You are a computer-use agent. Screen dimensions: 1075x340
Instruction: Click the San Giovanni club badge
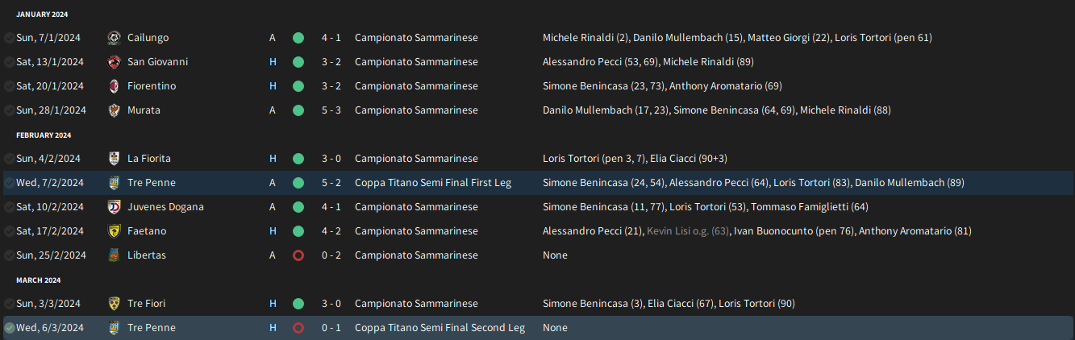[x=114, y=62]
